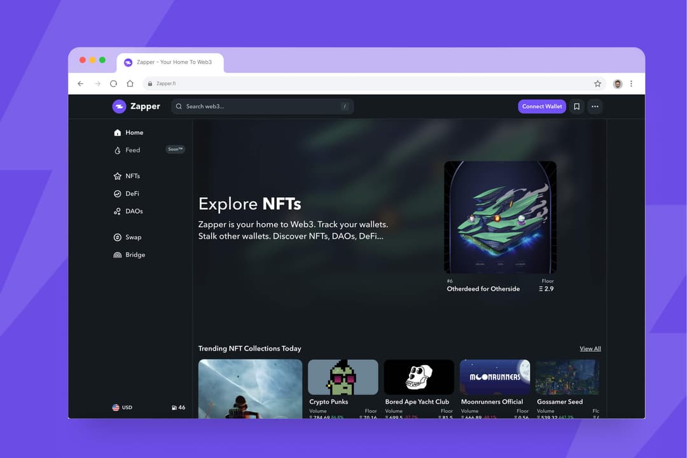Image resolution: width=687 pixels, height=458 pixels.
Task: Open the browser three-dot menu
Action: tap(631, 83)
